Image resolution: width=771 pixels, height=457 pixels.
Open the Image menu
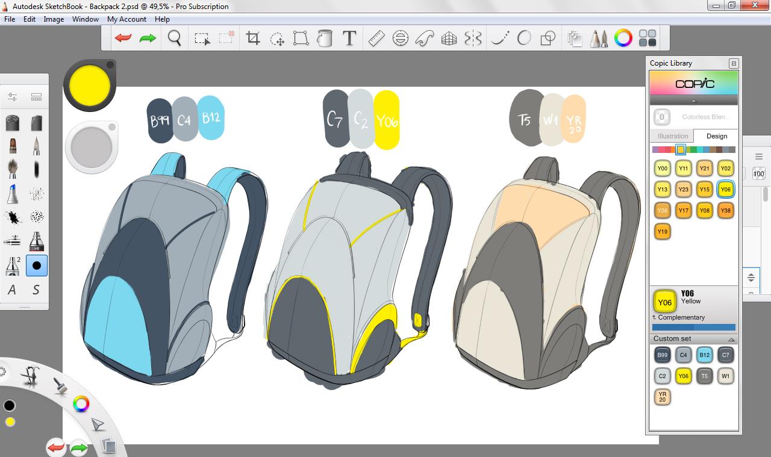pos(54,19)
